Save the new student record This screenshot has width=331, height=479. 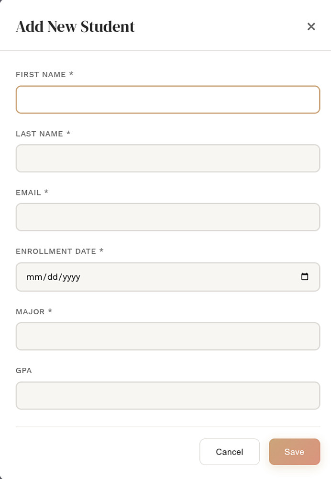[x=294, y=452]
